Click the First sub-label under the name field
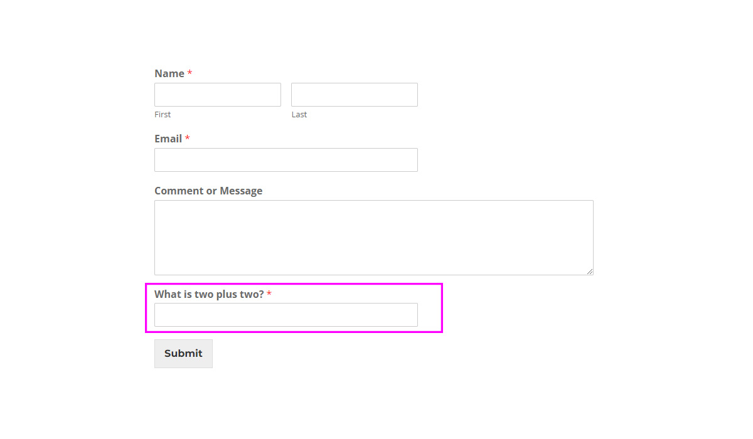This screenshot has width=753, height=439. click(163, 115)
